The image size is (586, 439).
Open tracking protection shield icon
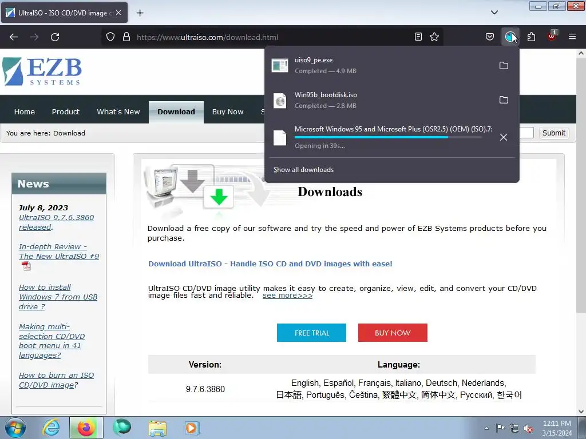110,37
